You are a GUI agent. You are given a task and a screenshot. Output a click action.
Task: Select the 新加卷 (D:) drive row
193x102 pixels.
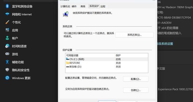(x=107, y=67)
